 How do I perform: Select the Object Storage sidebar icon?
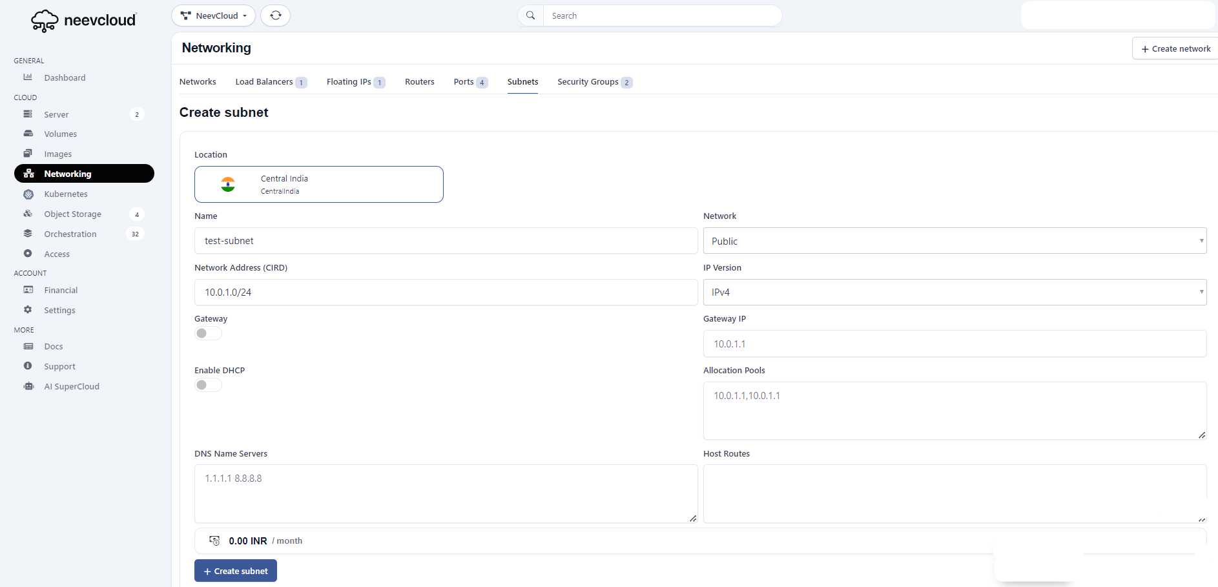(28, 214)
